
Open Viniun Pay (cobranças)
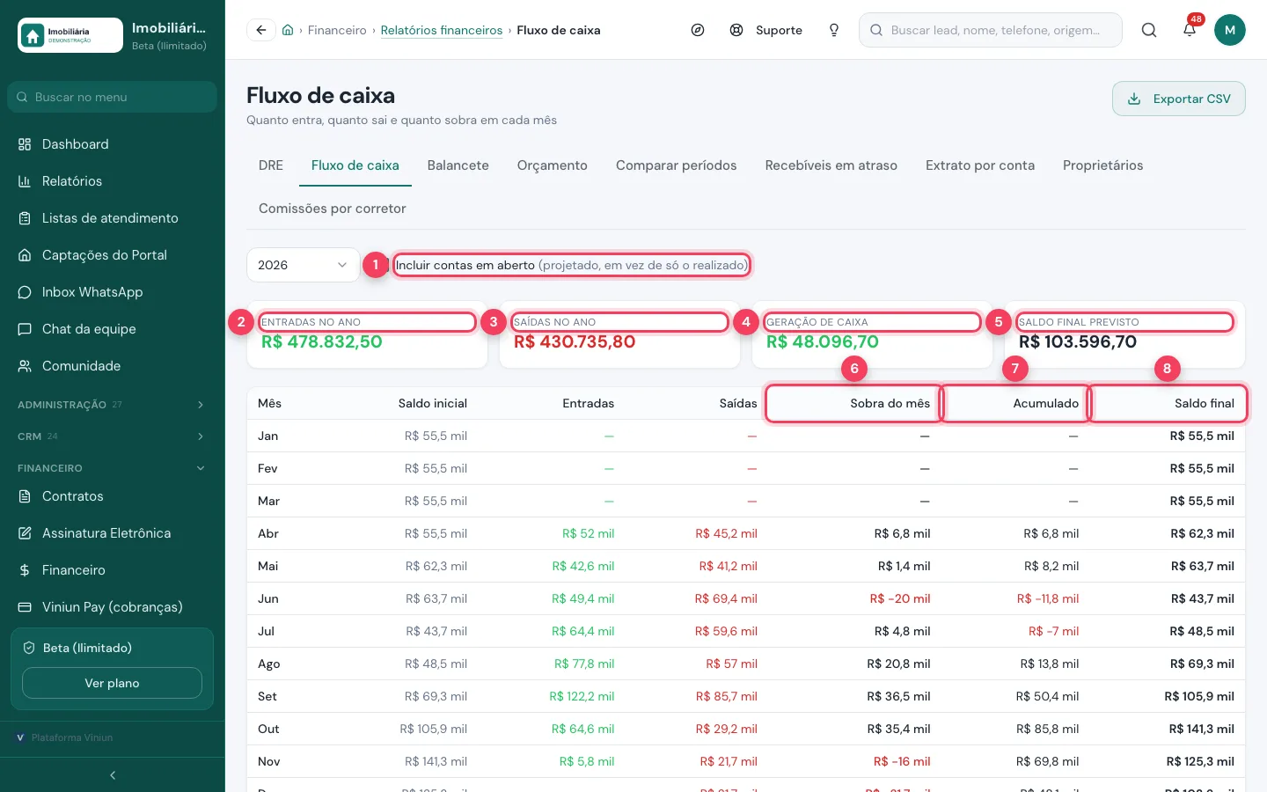click(112, 607)
